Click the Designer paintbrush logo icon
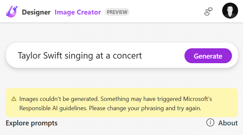Image resolution: width=243 pixels, height=135 pixels. (12, 12)
